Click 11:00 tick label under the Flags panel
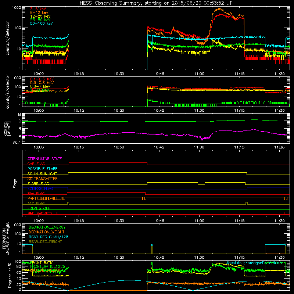Viewport: 294px width, 294px height. click(x=199, y=221)
